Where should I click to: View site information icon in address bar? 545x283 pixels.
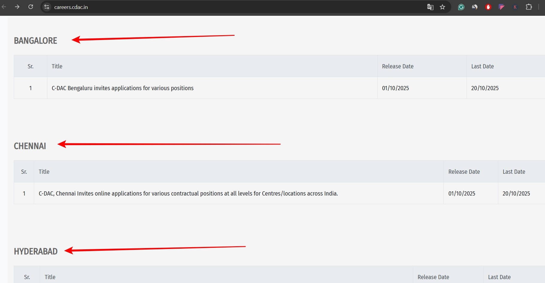click(47, 7)
